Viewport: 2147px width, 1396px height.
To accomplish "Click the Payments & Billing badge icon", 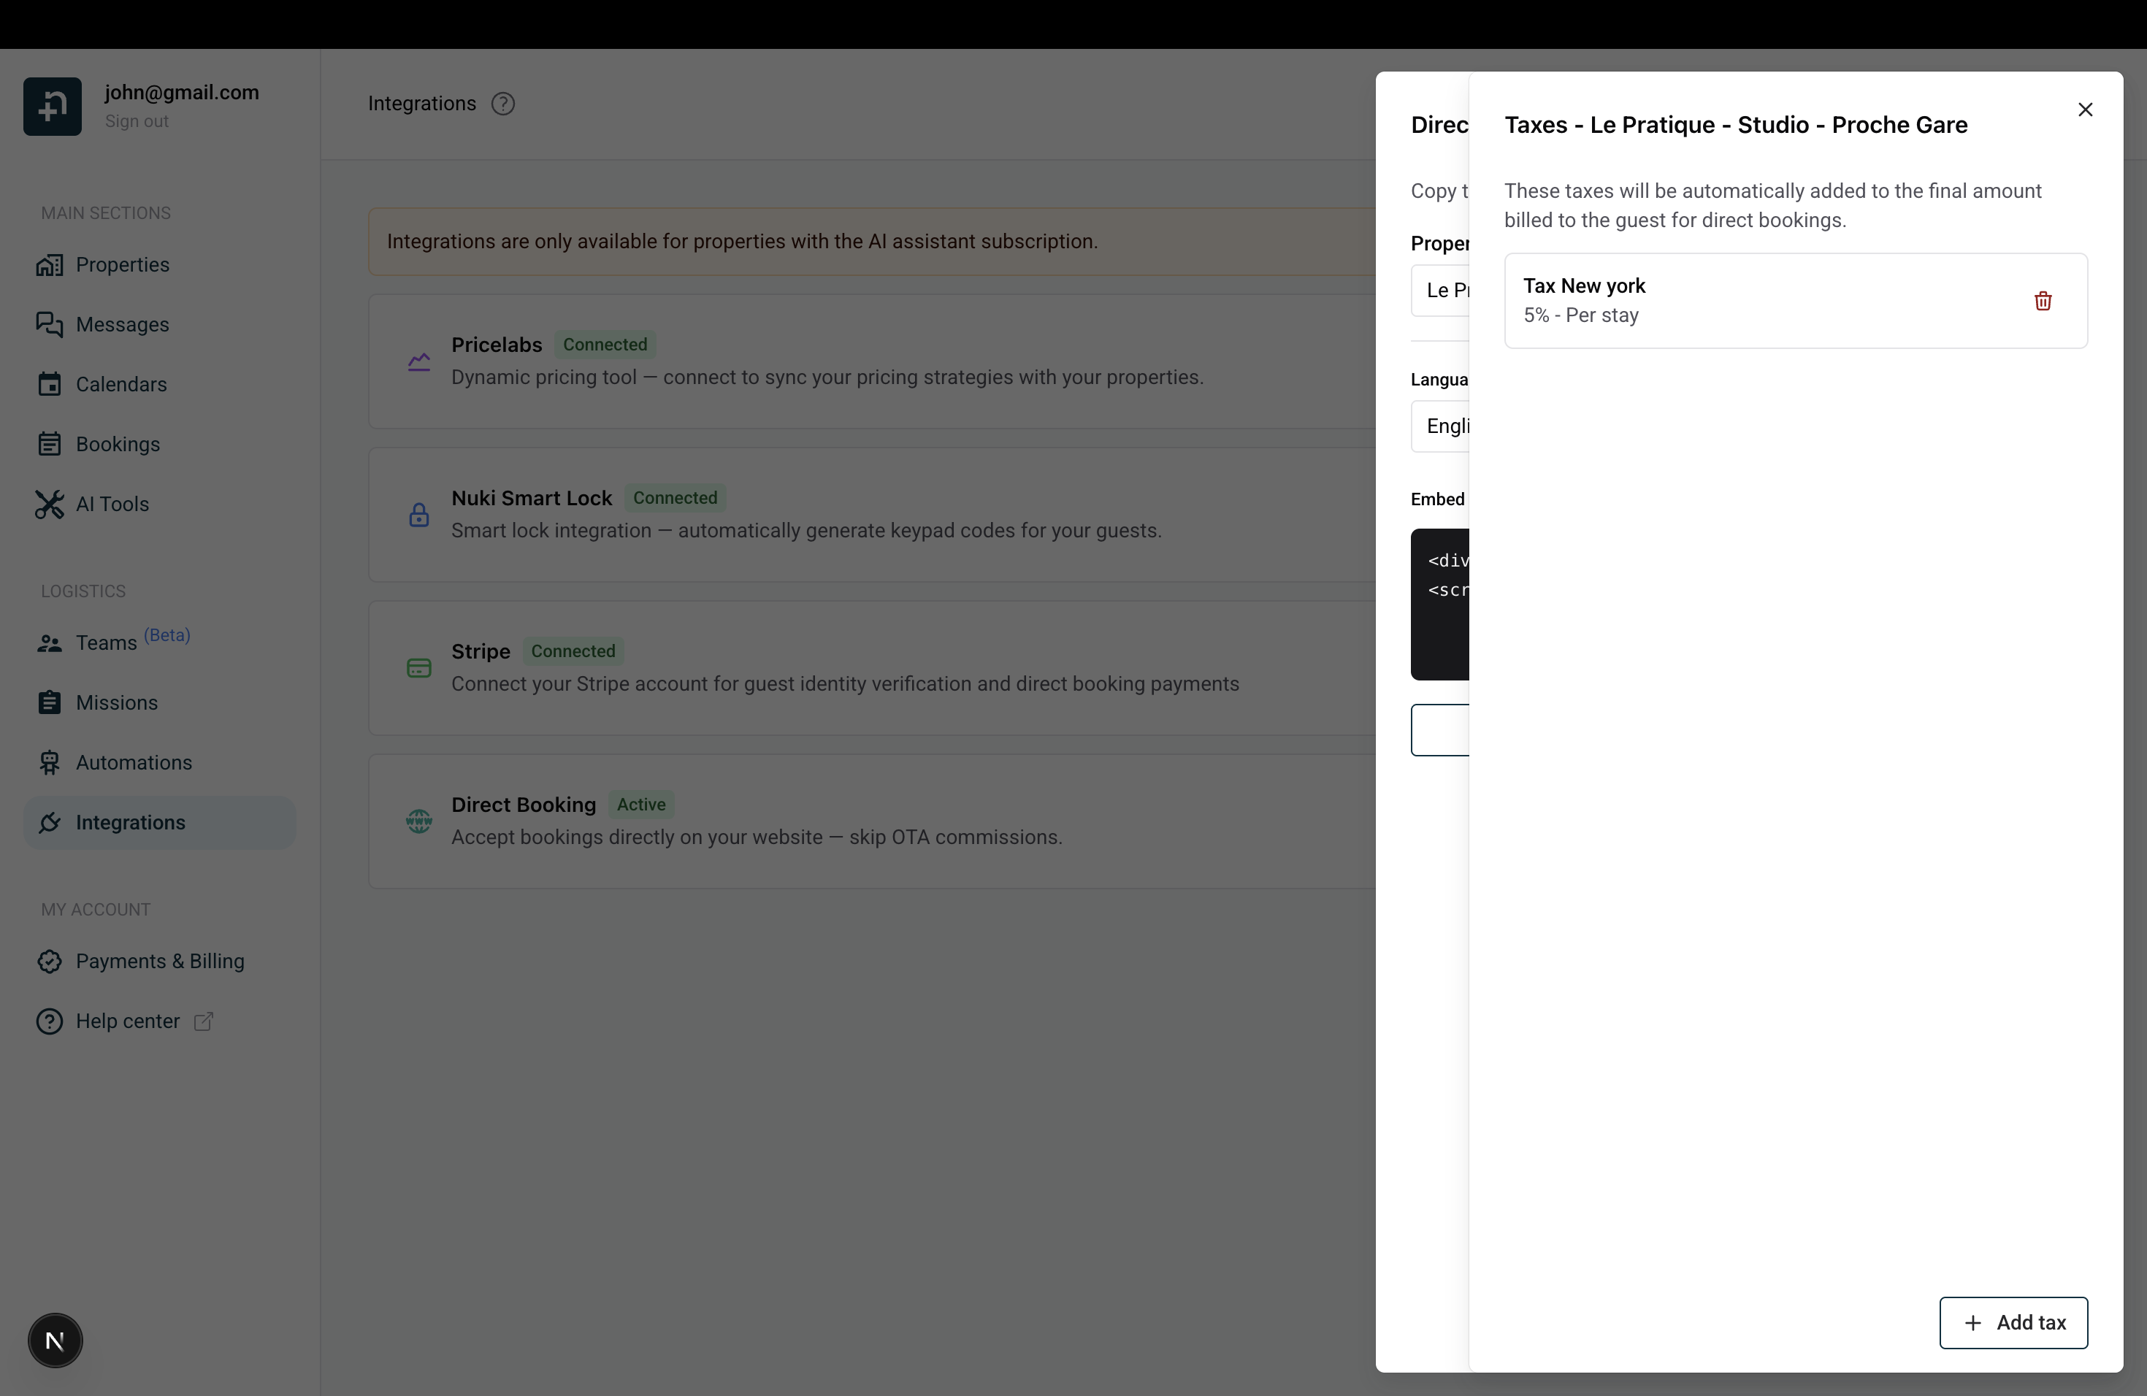I will point(50,962).
